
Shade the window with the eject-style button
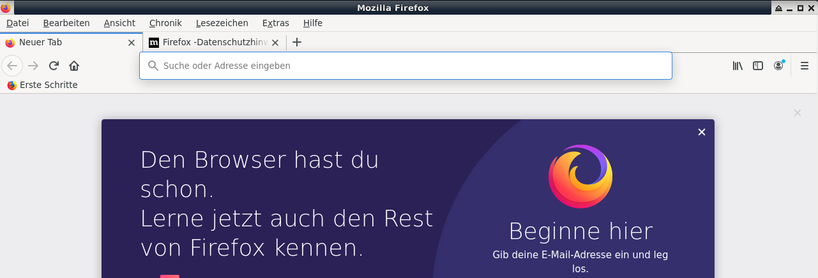click(778, 8)
